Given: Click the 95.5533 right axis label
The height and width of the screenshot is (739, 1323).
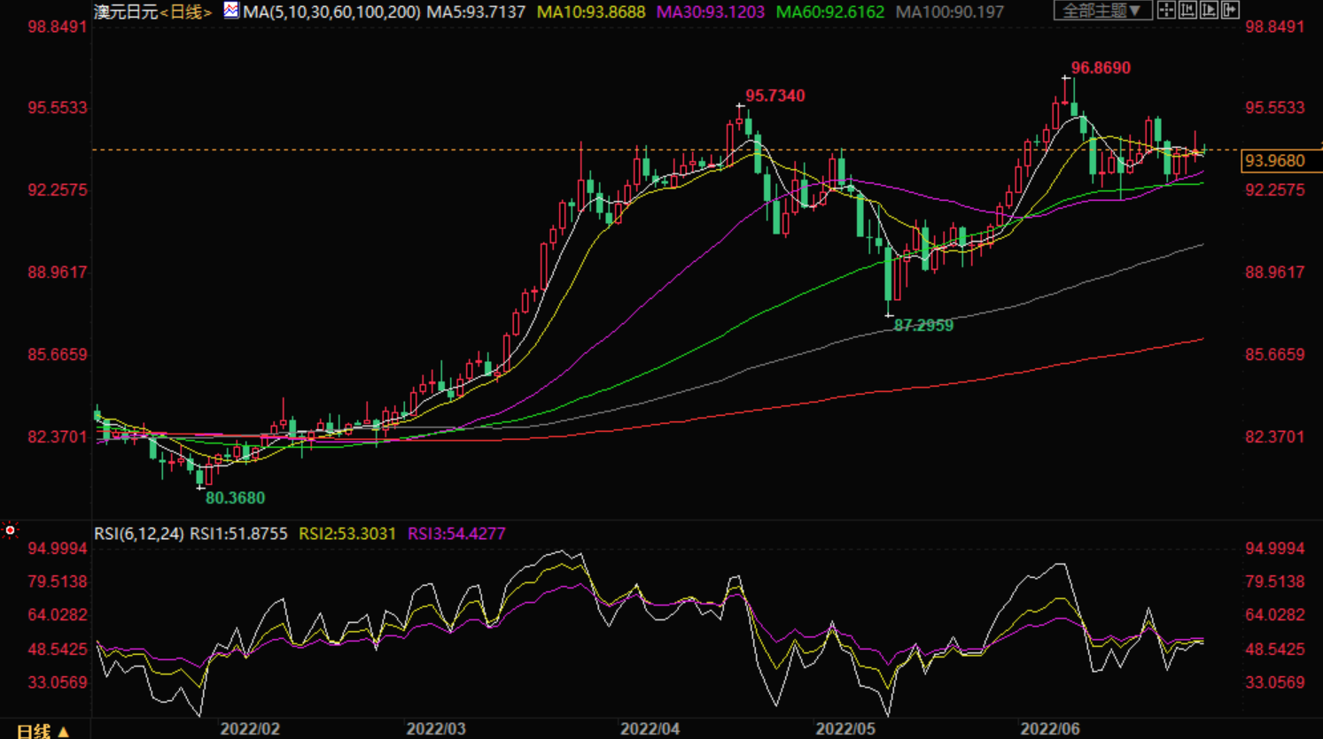Looking at the screenshot, I should [x=1275, y=108].
